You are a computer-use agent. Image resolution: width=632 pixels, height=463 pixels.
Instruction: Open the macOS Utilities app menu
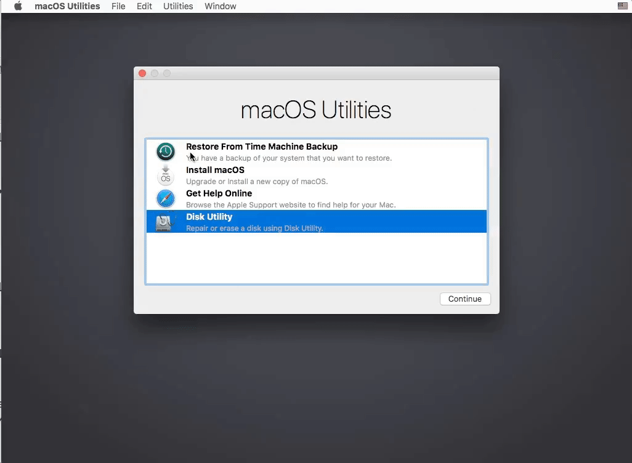67,6
